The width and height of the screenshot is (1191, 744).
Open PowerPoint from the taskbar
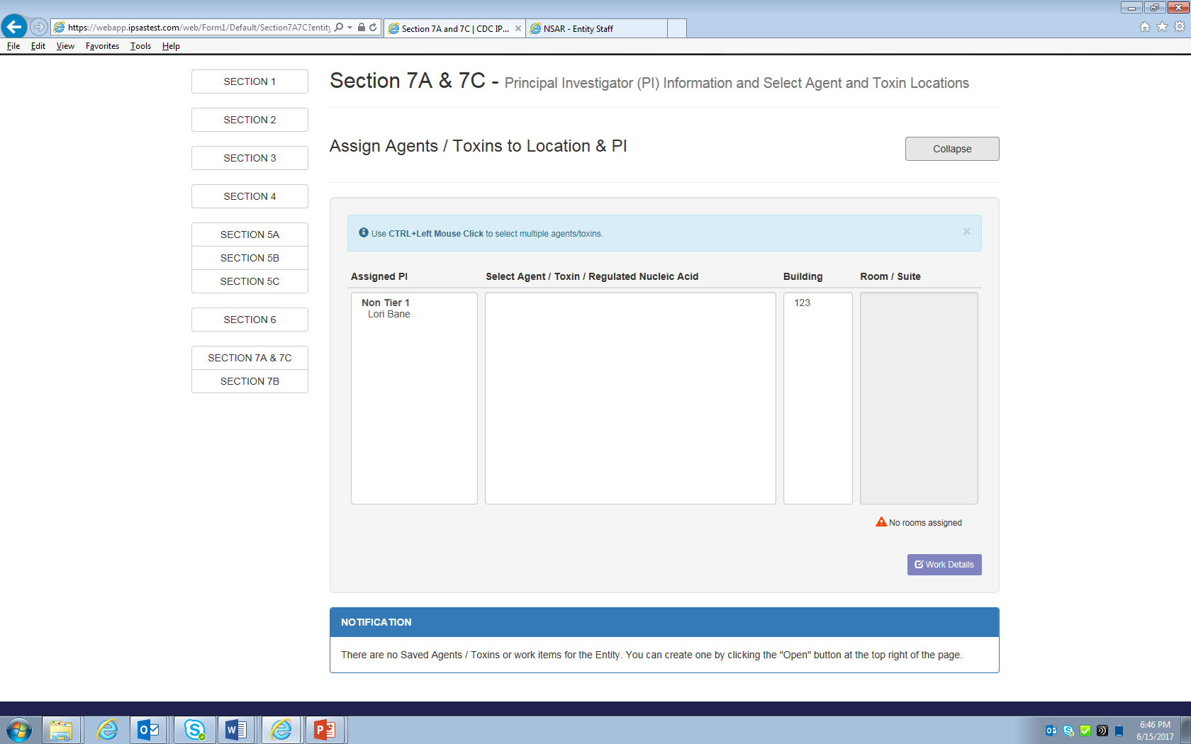[x=325, y=730]
